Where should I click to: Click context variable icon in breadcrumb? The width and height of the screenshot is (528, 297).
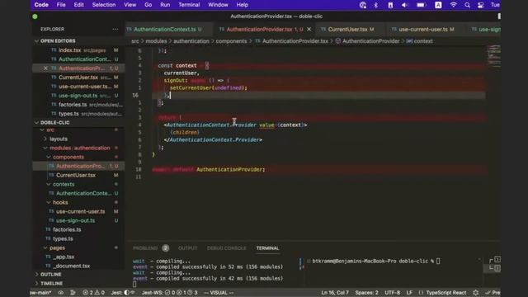tap(409, 41)
